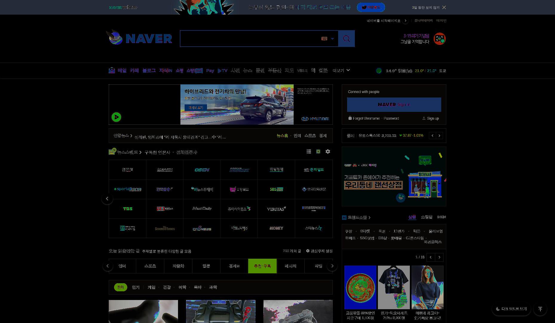This screenshot has height=323, width=555.
Task: Open 스포츠 news link
Action: pyautogui.click(x=310, y=135)
